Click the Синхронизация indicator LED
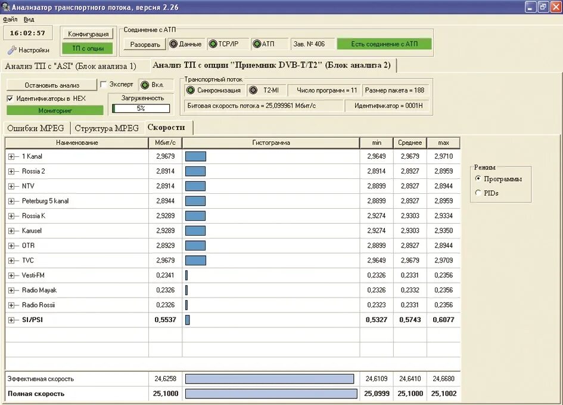 (190, 90)
